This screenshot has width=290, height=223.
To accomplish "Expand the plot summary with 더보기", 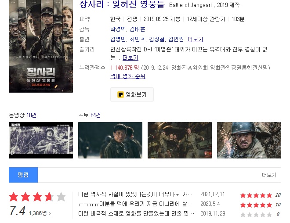I will tap(130, 58).
